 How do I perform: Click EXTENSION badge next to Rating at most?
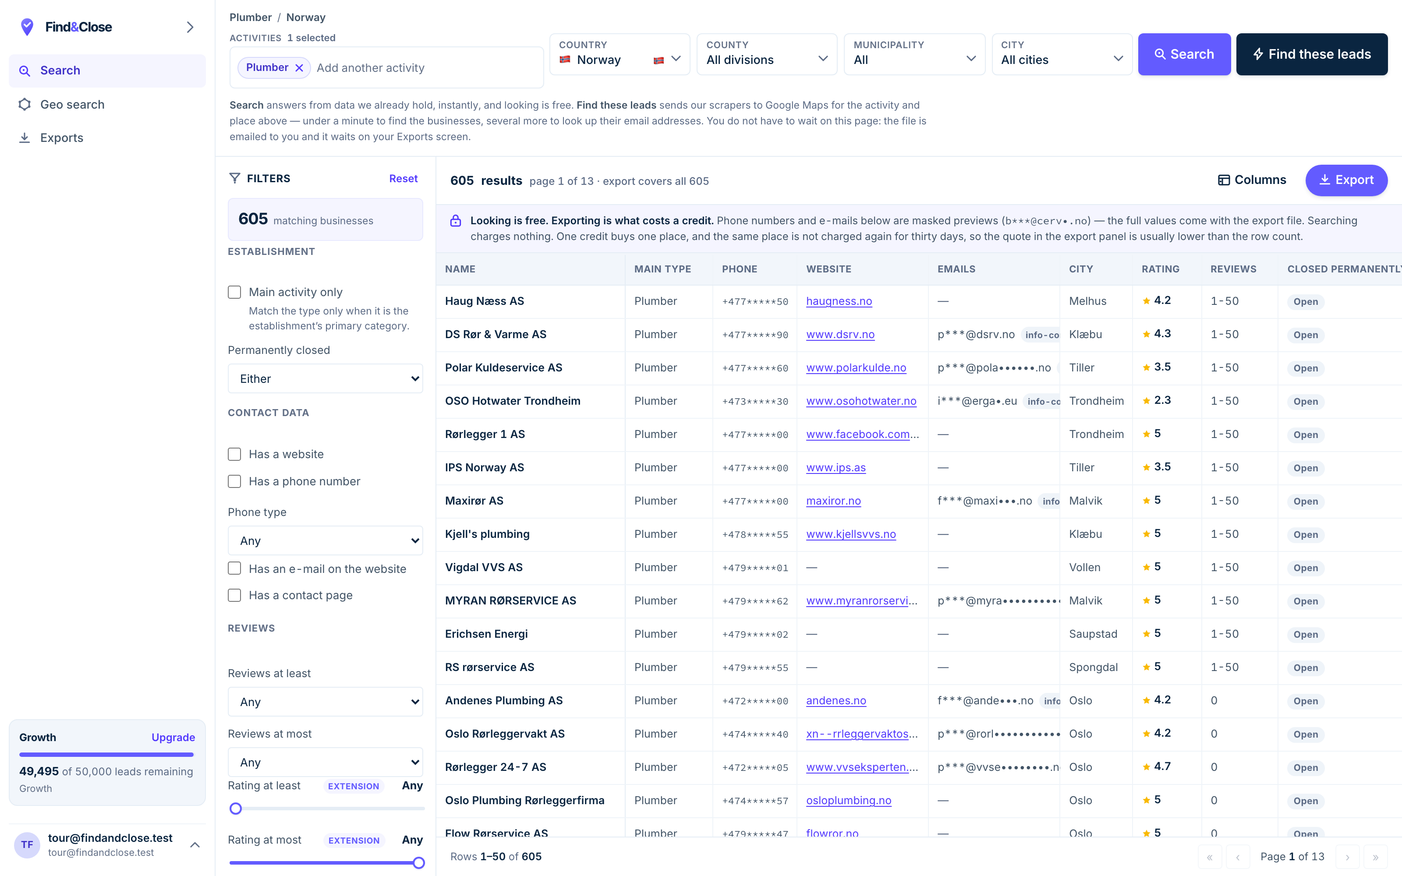tap(354, 841)
